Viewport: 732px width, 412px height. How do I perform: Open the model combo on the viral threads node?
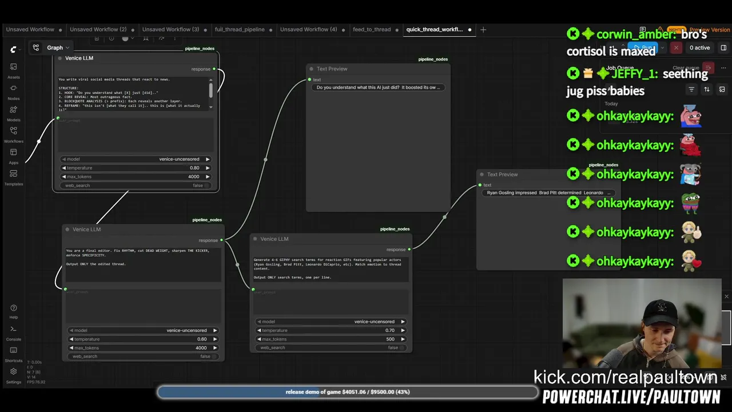pyautogui.click(x=136, y=159)
